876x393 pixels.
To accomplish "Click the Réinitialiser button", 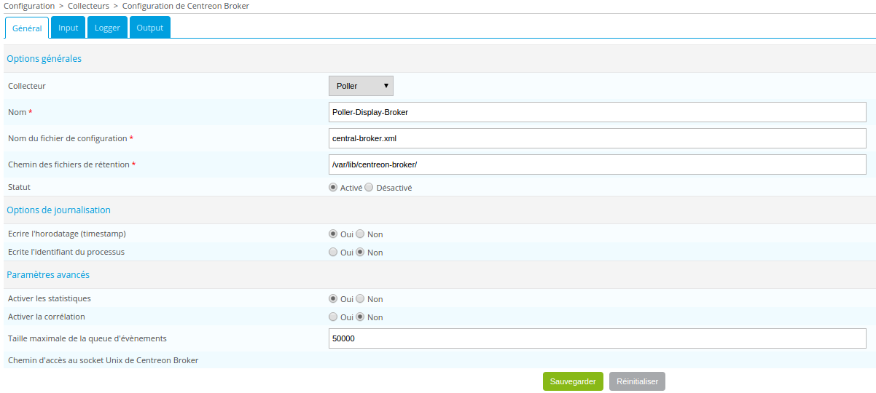I will pyautogui.click(x=637, y=381).
